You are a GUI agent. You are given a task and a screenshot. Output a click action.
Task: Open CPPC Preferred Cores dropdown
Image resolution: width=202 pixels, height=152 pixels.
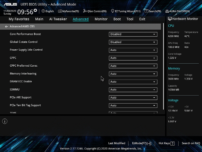(x=133, y=66)
